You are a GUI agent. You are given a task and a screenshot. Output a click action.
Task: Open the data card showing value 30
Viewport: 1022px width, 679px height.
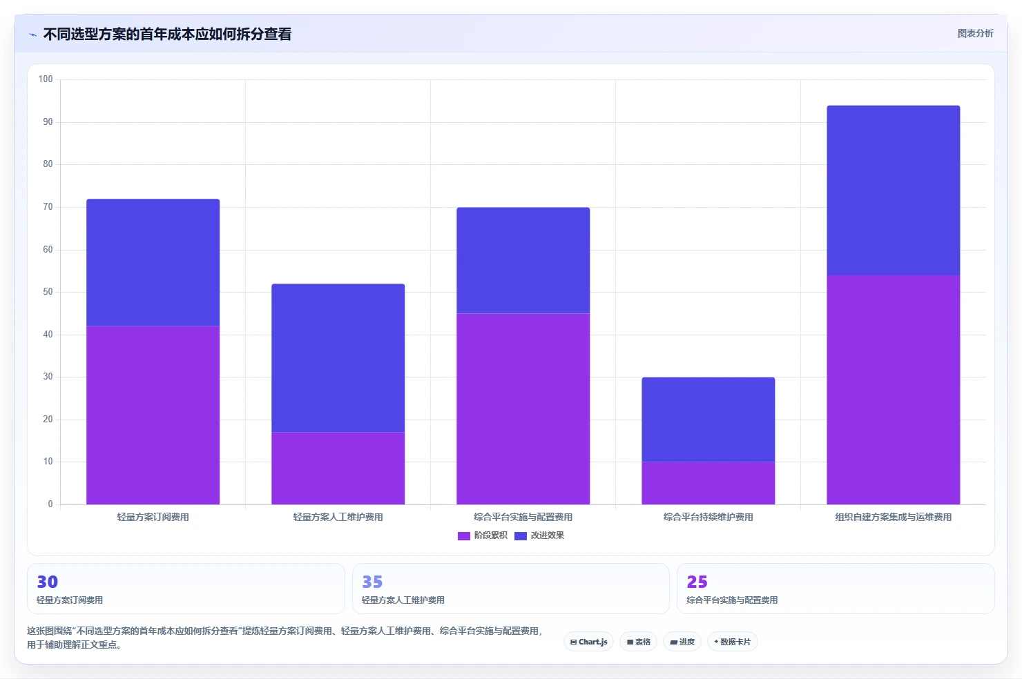(186, 589)
